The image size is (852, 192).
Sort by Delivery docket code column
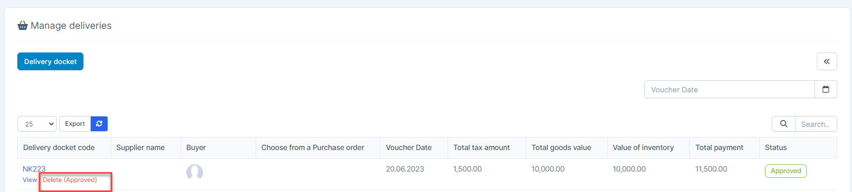(x=59, y=147)
